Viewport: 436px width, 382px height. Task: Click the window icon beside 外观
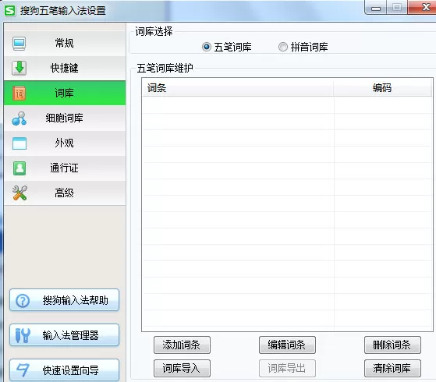click(x=19, y=143)
